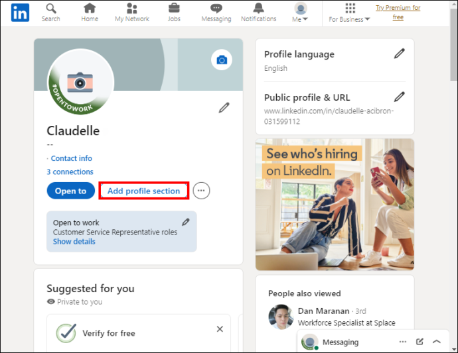This screenshot has width=458, height=353.
Task: Expand the Me dropdown menu
Action: [300, 13]
